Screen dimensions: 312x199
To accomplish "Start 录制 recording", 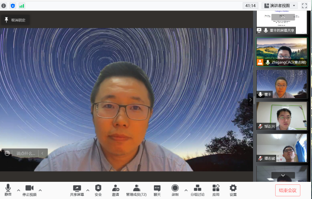I will click(x=175, y=190).
